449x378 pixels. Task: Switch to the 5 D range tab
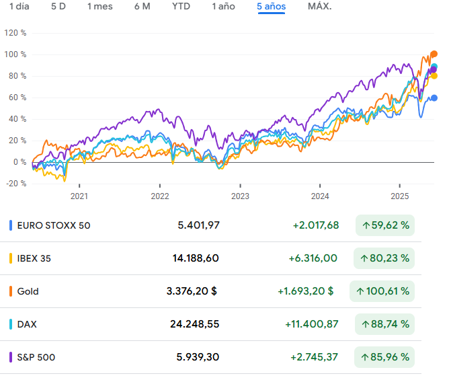click(58, 7)
